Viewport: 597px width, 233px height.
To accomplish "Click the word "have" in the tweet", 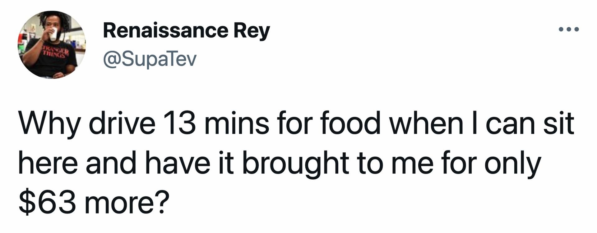I will click(177, 163).
